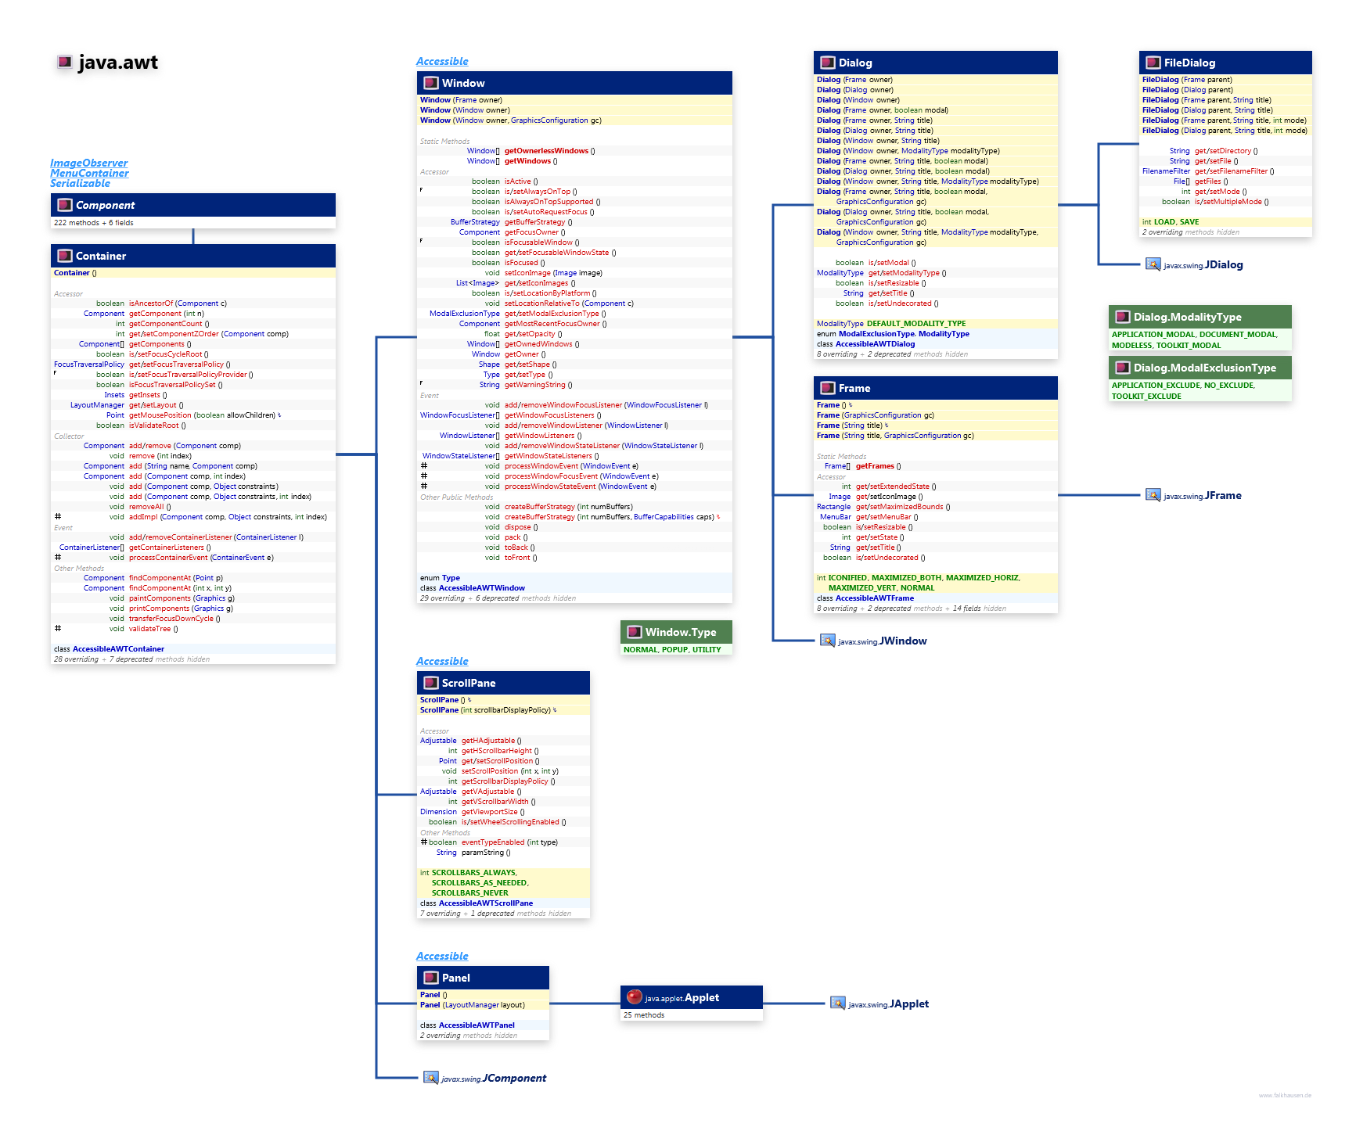Click the ImageObserver interface link
The width and height of the screenshot is (1356, 1131).
pos(88,163)
